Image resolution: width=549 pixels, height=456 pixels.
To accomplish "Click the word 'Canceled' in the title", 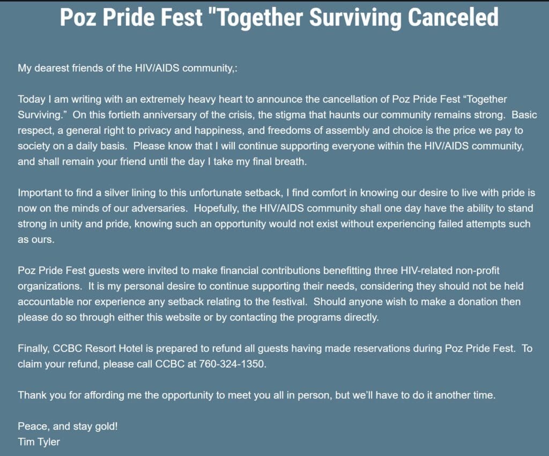I will (x=453, y=18).
